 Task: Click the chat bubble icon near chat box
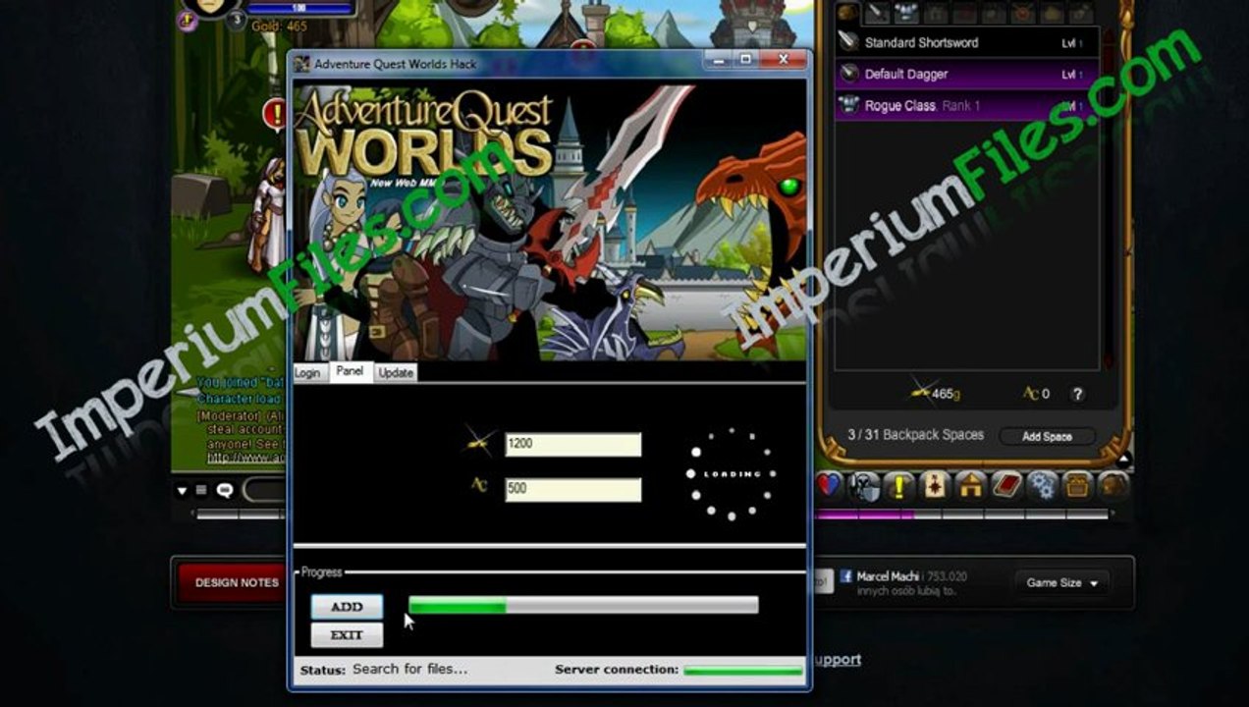pyautogui.click(x=225, y=490)
